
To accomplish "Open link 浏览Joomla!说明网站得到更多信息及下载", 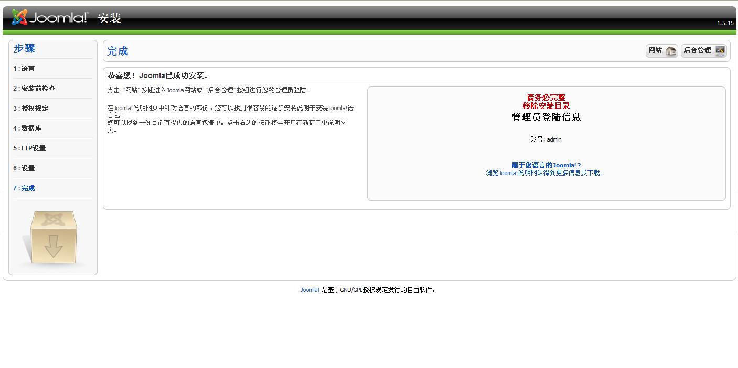I will [544, 173].
